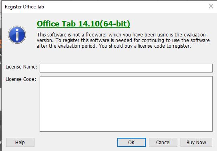Place cursor in the single-line name box
The image size is (217, 151).
126,68
